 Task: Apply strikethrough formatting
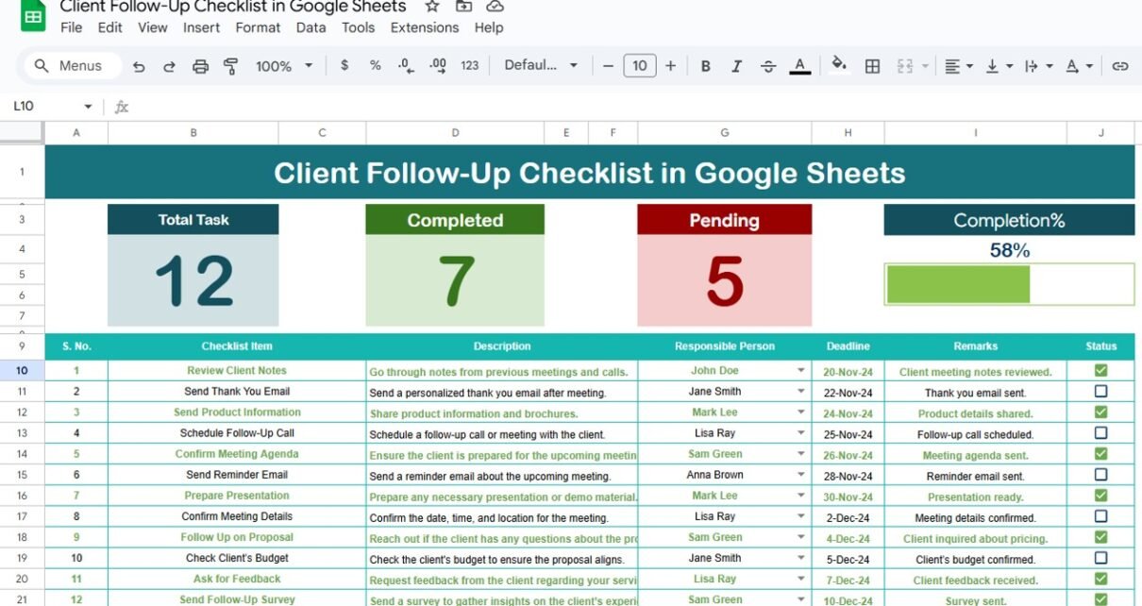[768, 66]
